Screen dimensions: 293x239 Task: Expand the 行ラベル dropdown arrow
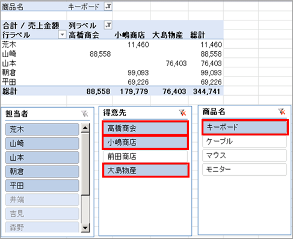62,35
